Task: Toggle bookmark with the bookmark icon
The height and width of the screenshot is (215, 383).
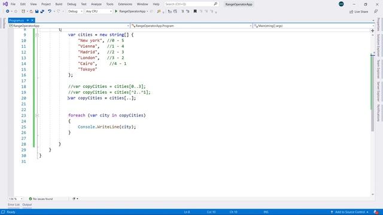Action: [x=195, y=11]
